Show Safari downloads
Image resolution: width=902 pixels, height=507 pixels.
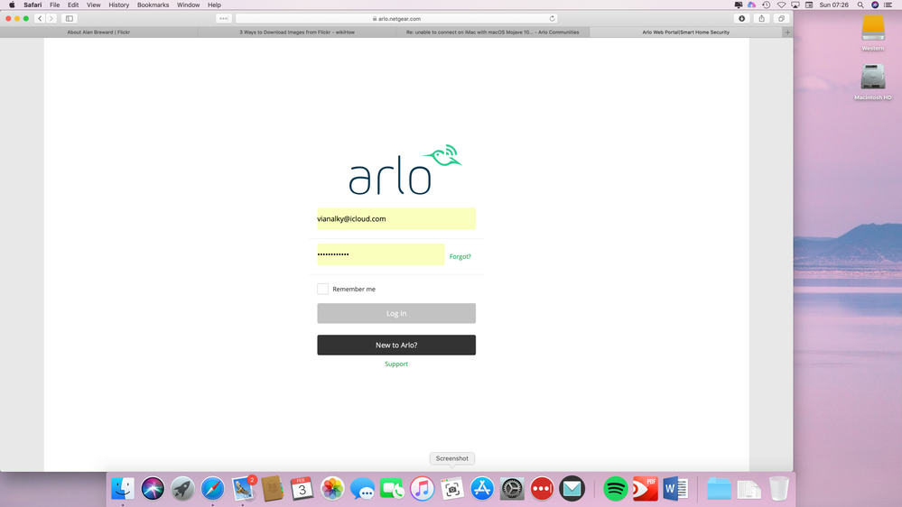742,18
